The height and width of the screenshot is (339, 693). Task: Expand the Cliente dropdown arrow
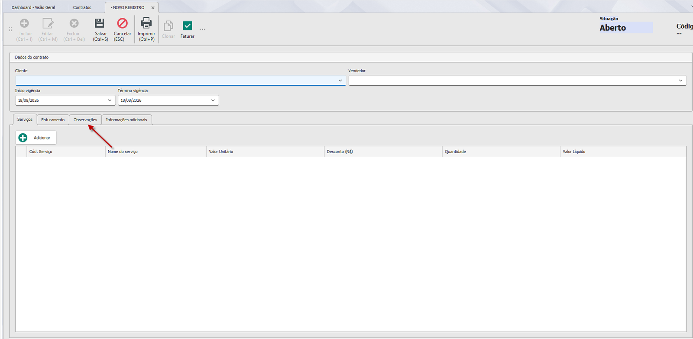[340, 81]
